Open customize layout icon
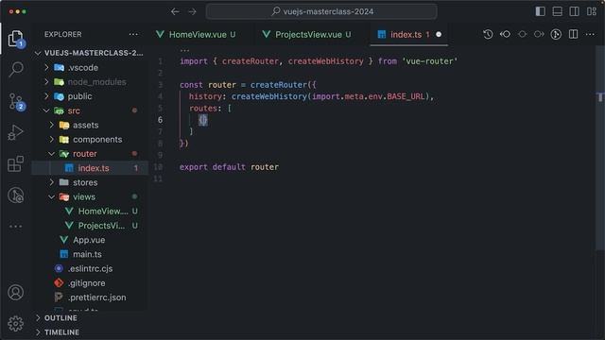The image size is (605, 340). (x=592, y=11)
